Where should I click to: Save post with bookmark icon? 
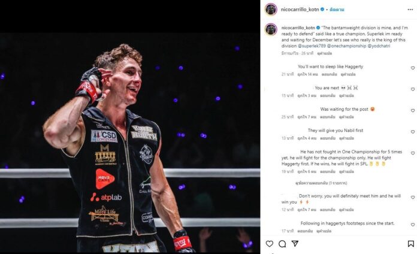point(410,243)
